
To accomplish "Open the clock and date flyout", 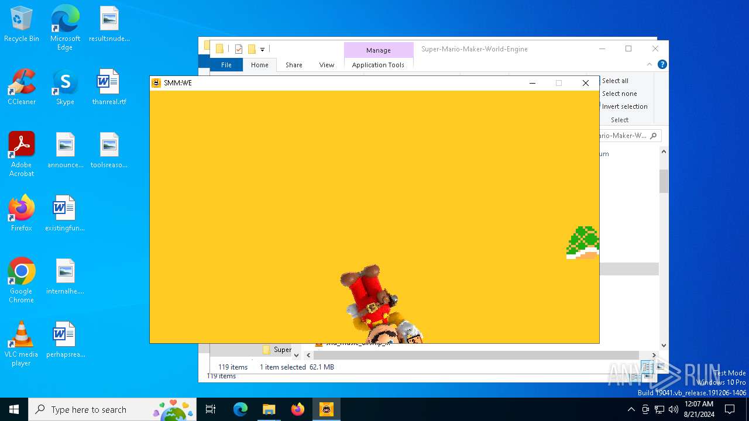I will click(x=699, y=409).
